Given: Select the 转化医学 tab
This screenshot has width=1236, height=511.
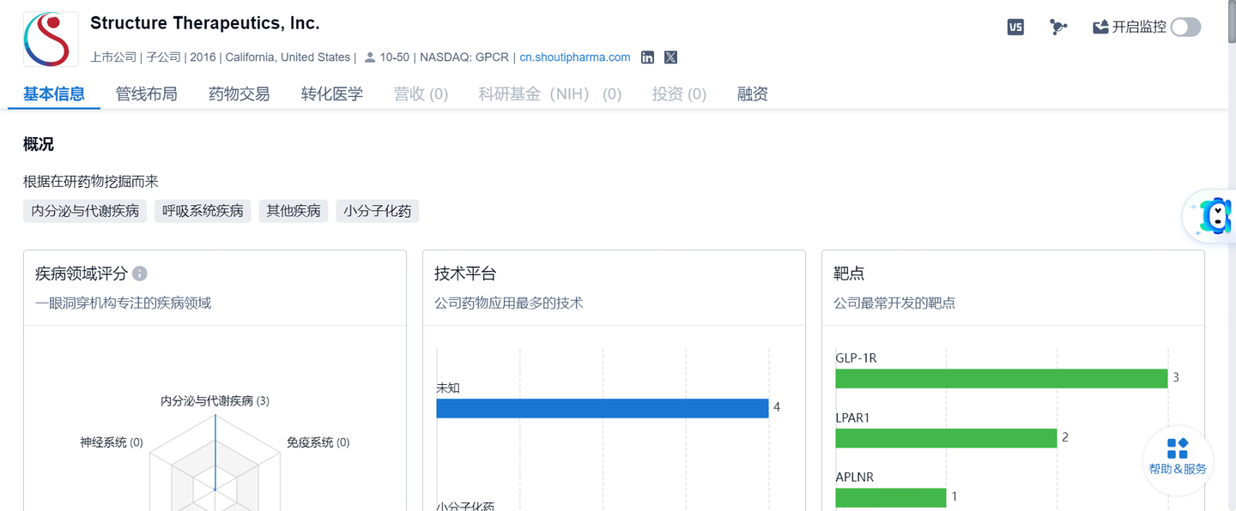Looking at the screenshot, I should [x=331, y=93].
